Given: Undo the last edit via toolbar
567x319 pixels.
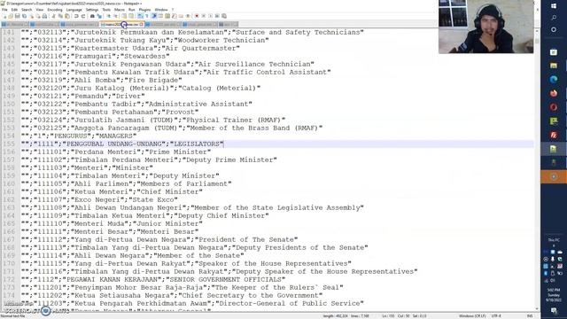Looking at the screenshot, I should click(76, 16).
